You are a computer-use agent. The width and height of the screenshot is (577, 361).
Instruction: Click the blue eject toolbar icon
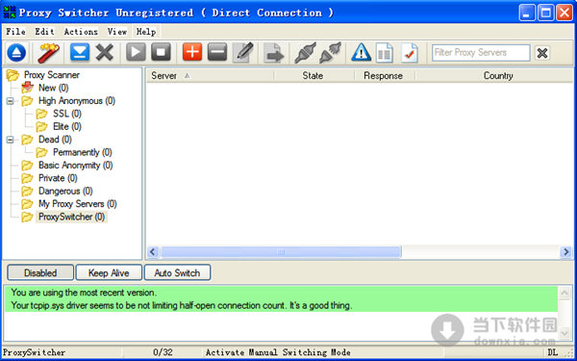[x=16, y=53]
